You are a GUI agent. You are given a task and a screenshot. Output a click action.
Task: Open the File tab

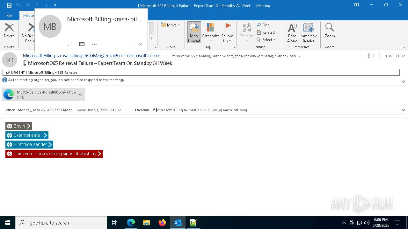[9, 15]
